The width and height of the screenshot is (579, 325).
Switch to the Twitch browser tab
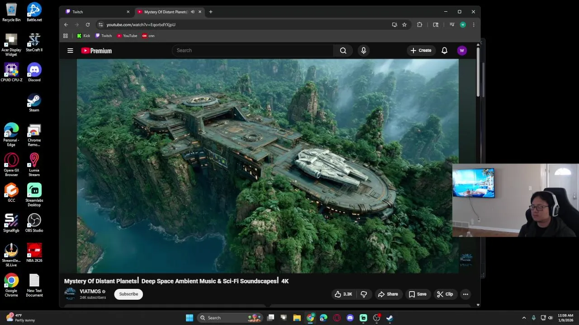click(x=97, y=12)
